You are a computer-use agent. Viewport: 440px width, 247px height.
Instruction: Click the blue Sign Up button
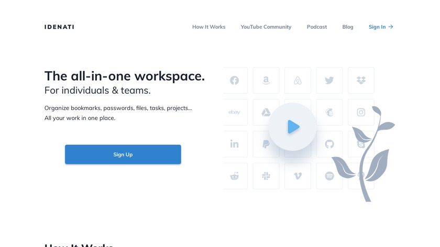pyautogui.click(x=123, y=154)
